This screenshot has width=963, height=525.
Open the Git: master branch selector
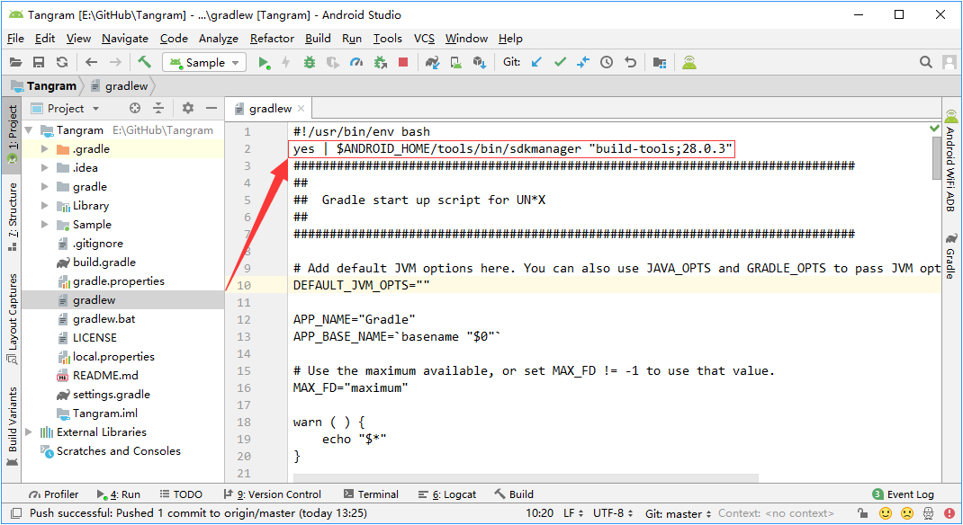678,513
